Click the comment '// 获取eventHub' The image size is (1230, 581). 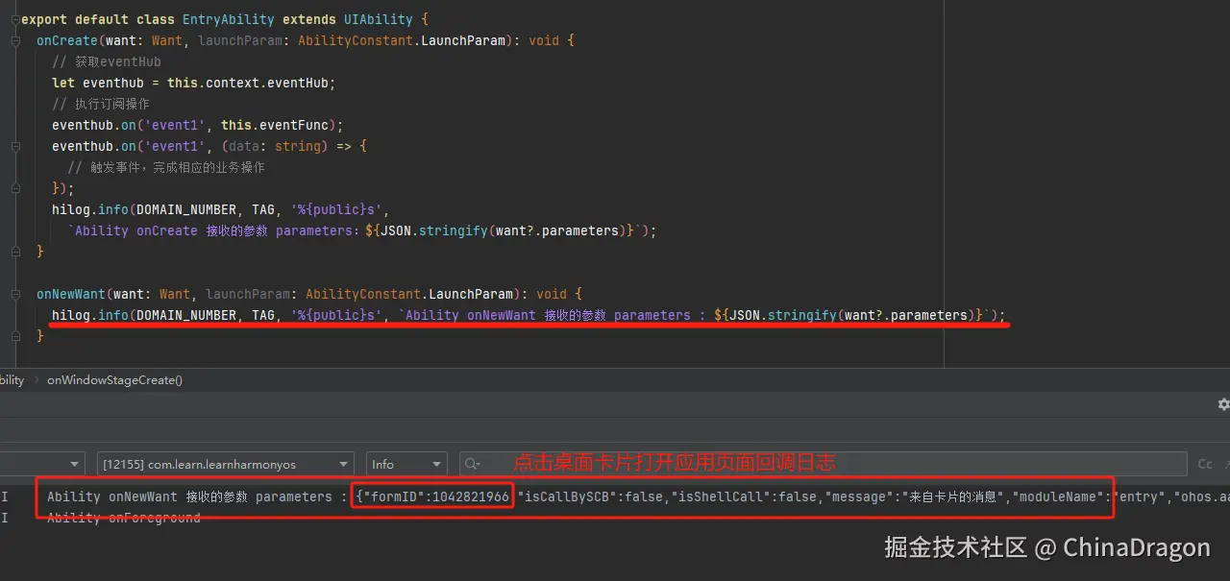(x=107, y=61)
